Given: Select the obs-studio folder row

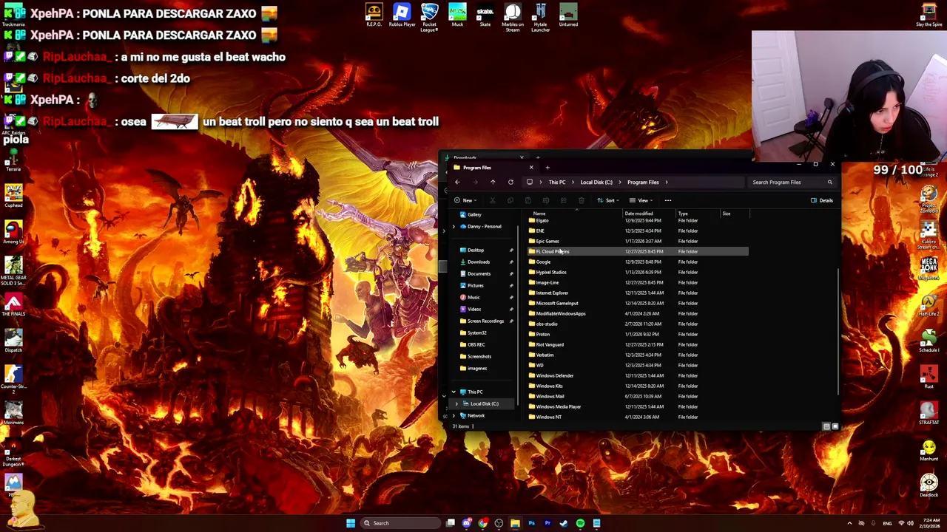Looking at the screenshot, I should (638, 324).
